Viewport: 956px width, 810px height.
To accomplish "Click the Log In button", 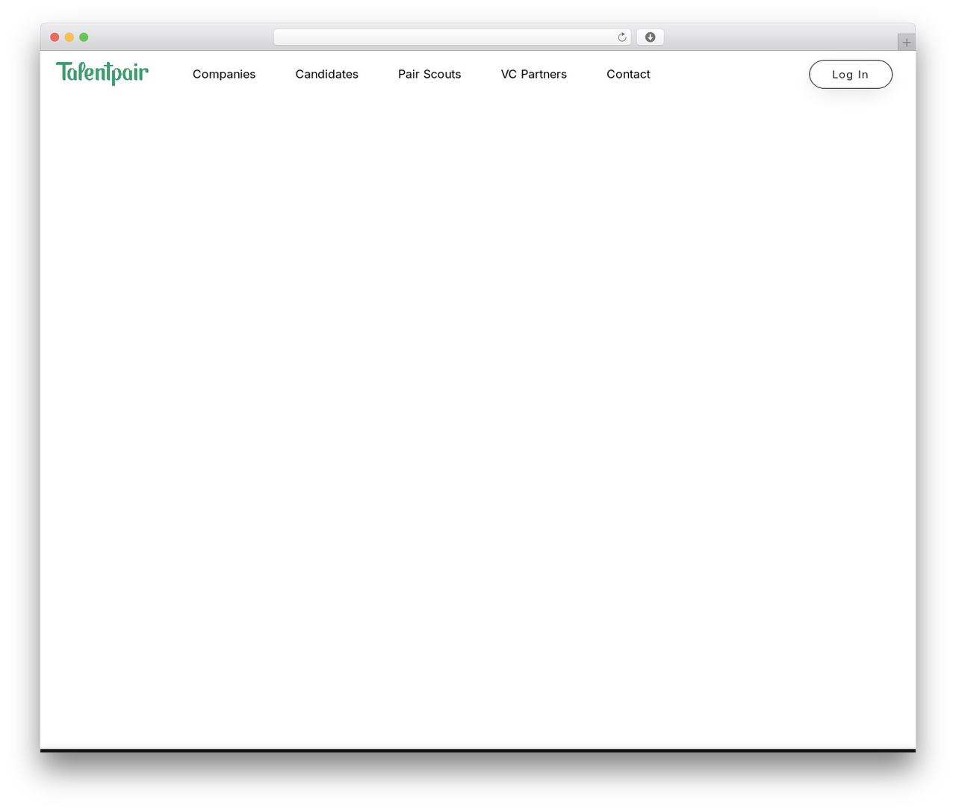I will 851,74.
